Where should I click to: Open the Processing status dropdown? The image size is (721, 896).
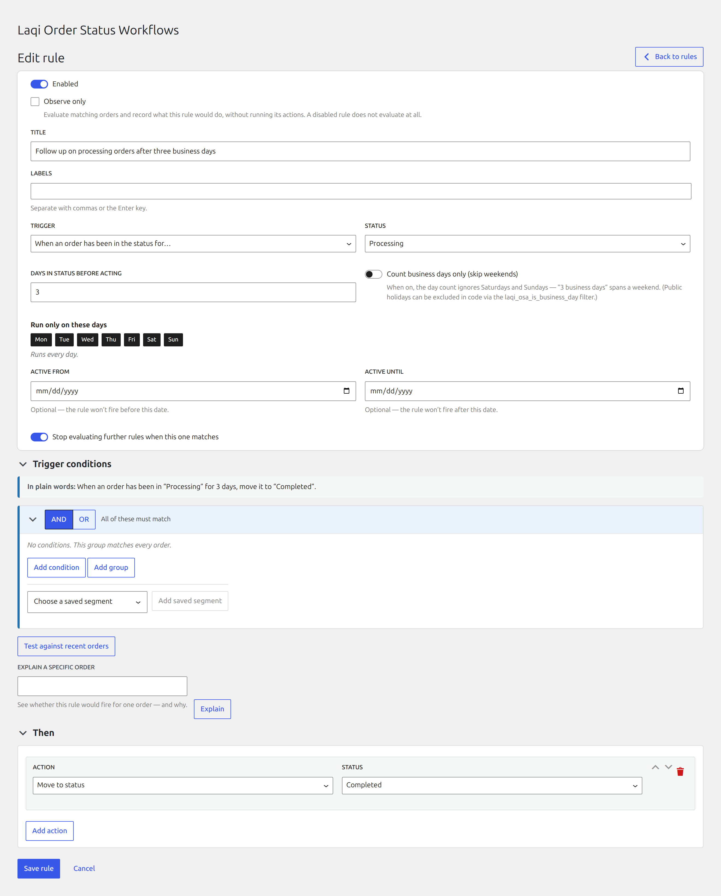pyautogui.click(x=527, y=244)
